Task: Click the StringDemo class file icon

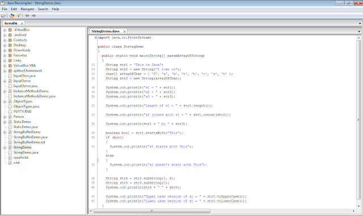Action: pyautogui.click(x=10, y=147)
